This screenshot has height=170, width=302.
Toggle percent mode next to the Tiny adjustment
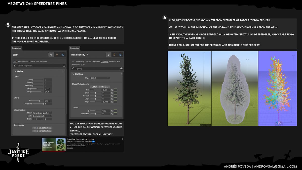[x=112, y=90]
